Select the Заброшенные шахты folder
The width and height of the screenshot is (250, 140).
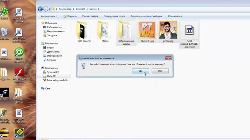click(x=126, y=33)
